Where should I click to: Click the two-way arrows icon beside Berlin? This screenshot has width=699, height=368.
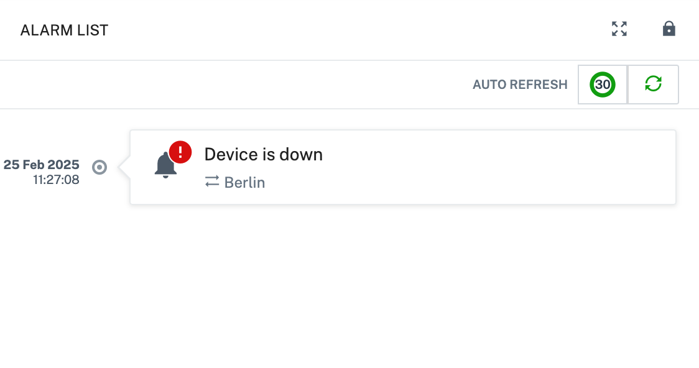click(212, 182)
